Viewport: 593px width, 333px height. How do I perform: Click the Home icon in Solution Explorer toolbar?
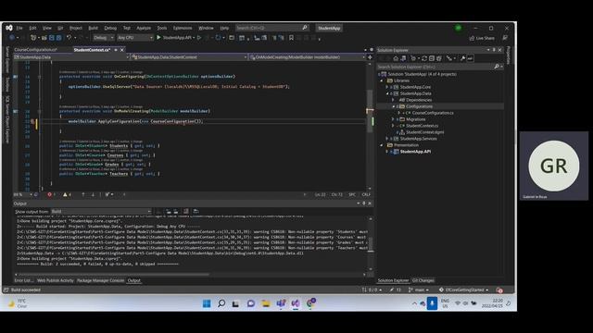[396, 58]
